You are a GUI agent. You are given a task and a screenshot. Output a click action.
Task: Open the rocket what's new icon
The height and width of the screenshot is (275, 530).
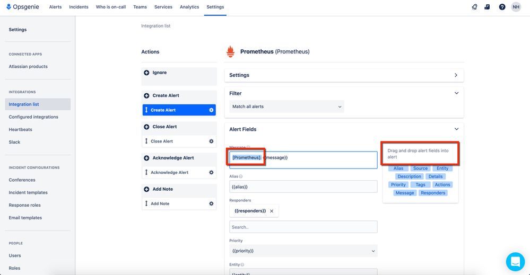(475, 7)
